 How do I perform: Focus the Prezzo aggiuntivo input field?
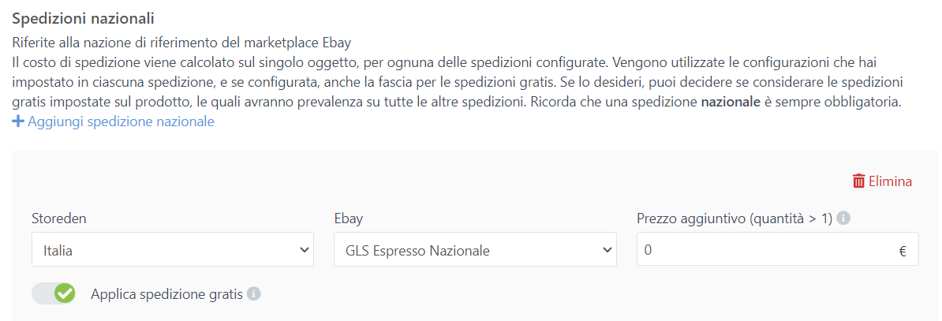pos(765,249)
